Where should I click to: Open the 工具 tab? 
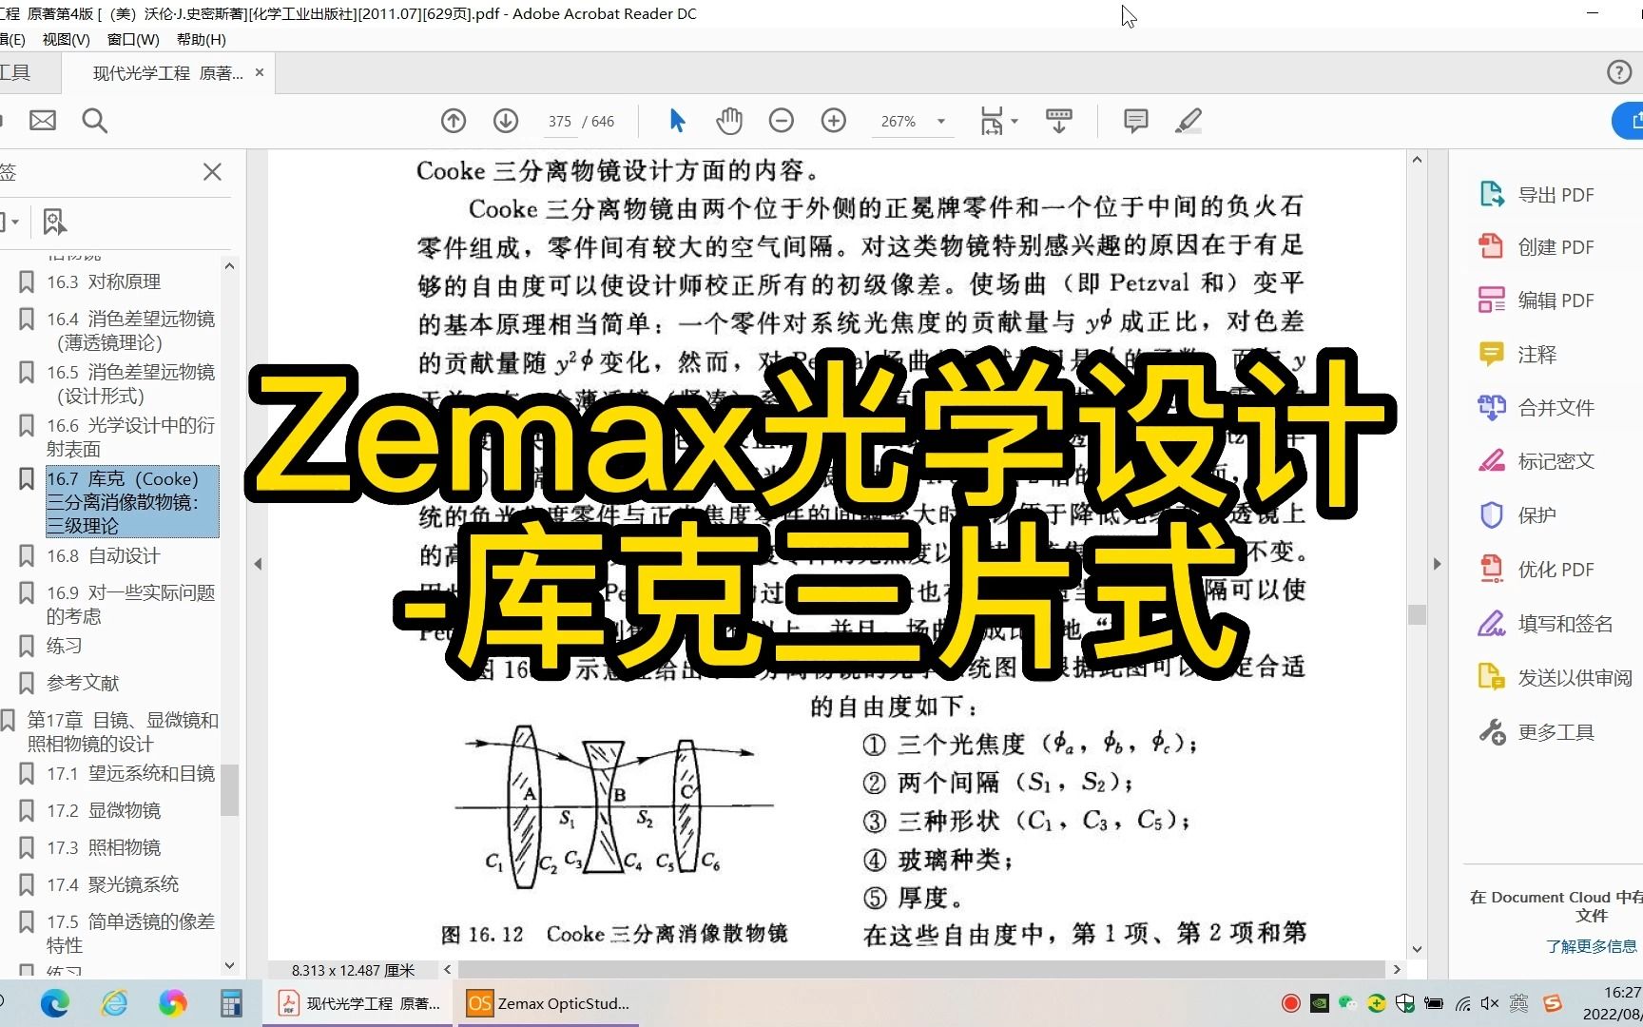click(x=15, y=72)
